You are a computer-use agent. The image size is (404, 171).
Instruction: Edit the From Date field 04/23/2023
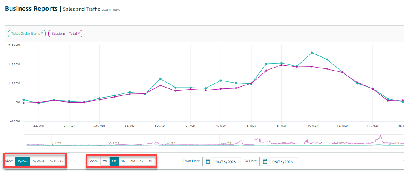point(227,162)
